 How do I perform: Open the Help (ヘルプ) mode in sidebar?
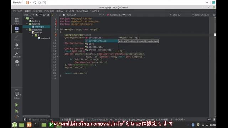[x=17, y=63]
